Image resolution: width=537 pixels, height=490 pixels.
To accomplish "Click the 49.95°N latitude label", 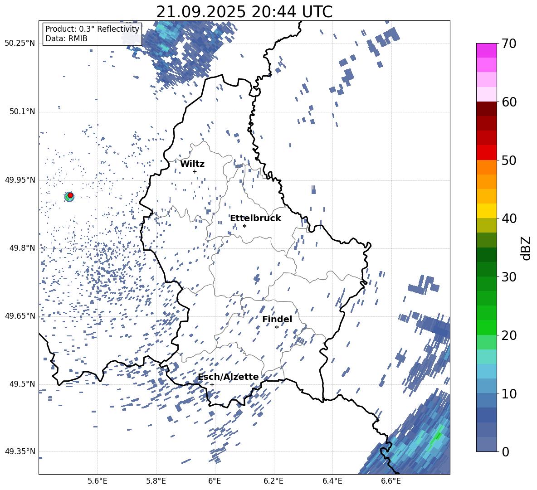I will pos(20,180).
